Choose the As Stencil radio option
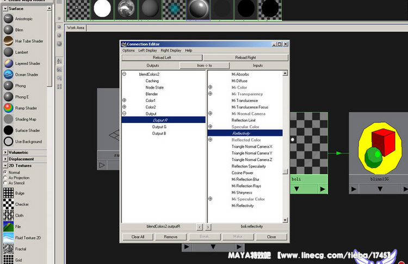The image size is (408, 264). click(5, 183)
